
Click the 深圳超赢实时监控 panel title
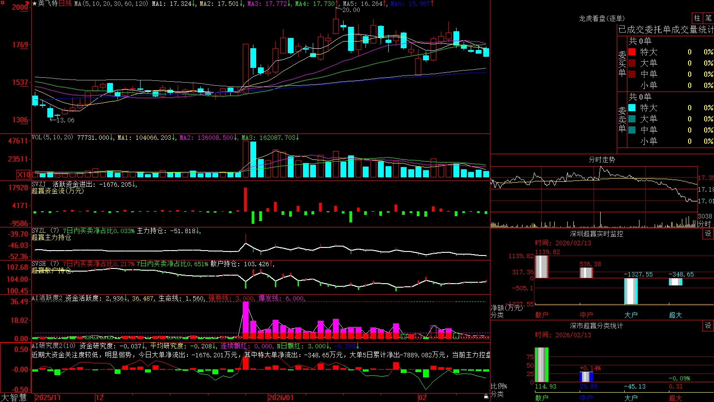pyautogui.click(x=597, y=234)
